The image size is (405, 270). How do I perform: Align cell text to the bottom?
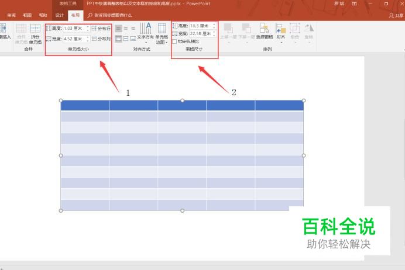tap(133, 39)
